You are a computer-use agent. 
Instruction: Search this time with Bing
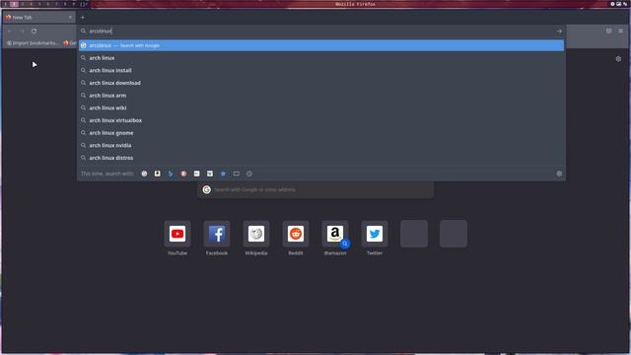(171, 174)
